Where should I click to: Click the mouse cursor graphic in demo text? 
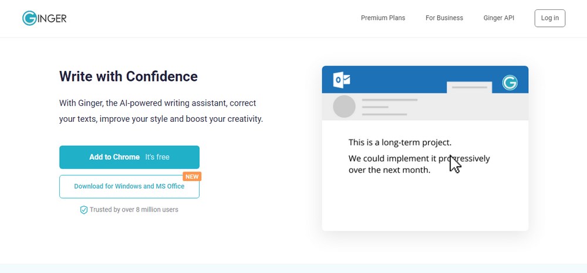(456, 164)
